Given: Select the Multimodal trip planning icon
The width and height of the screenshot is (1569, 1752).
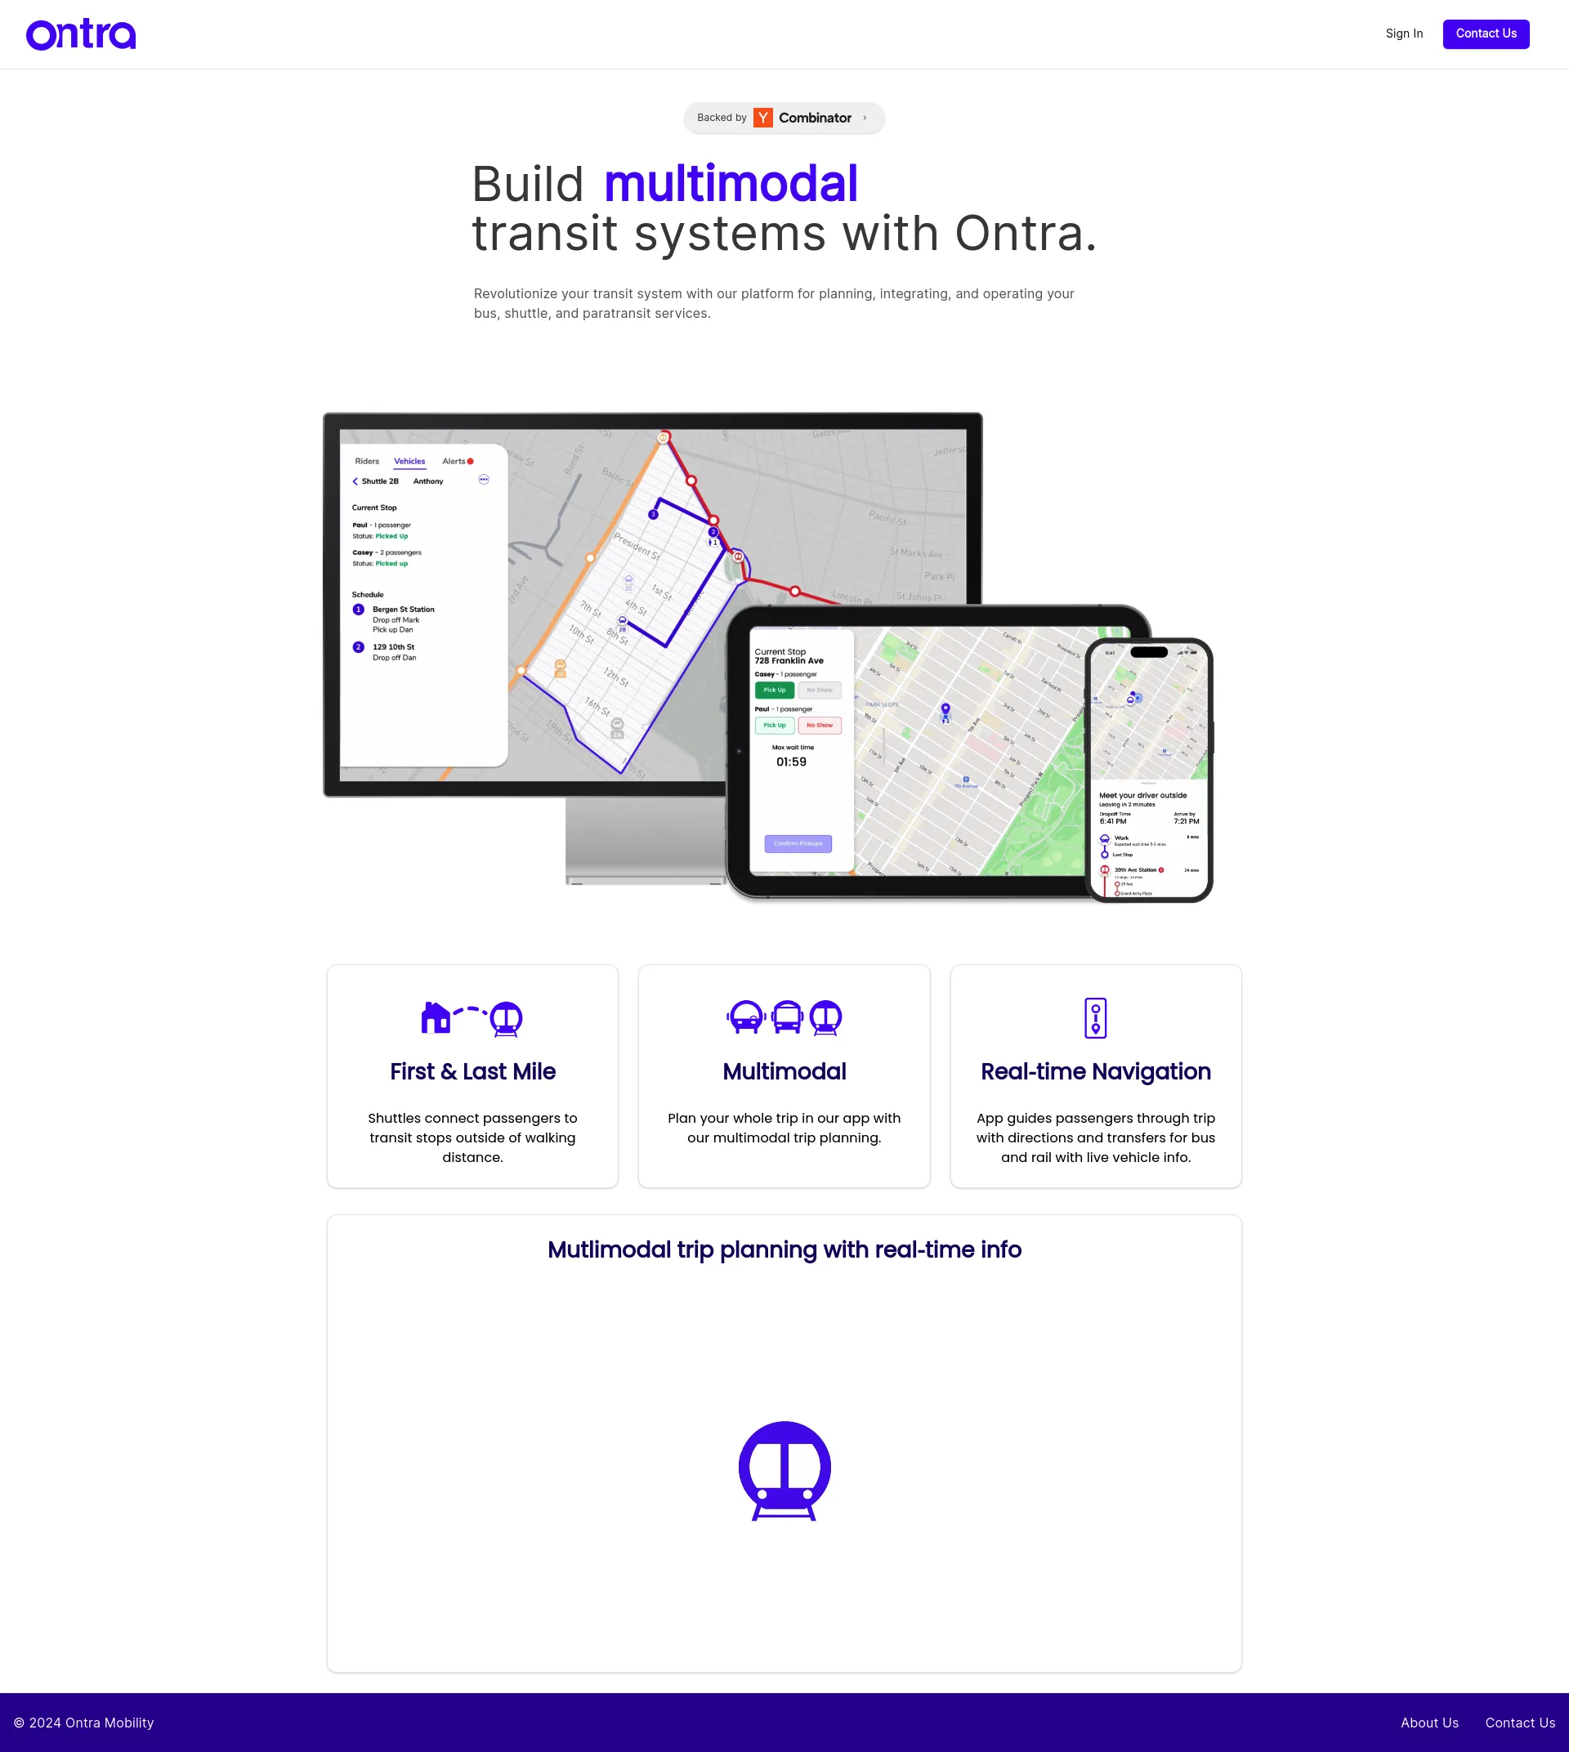Looking at the screenshot, I should coord(784,1472).
